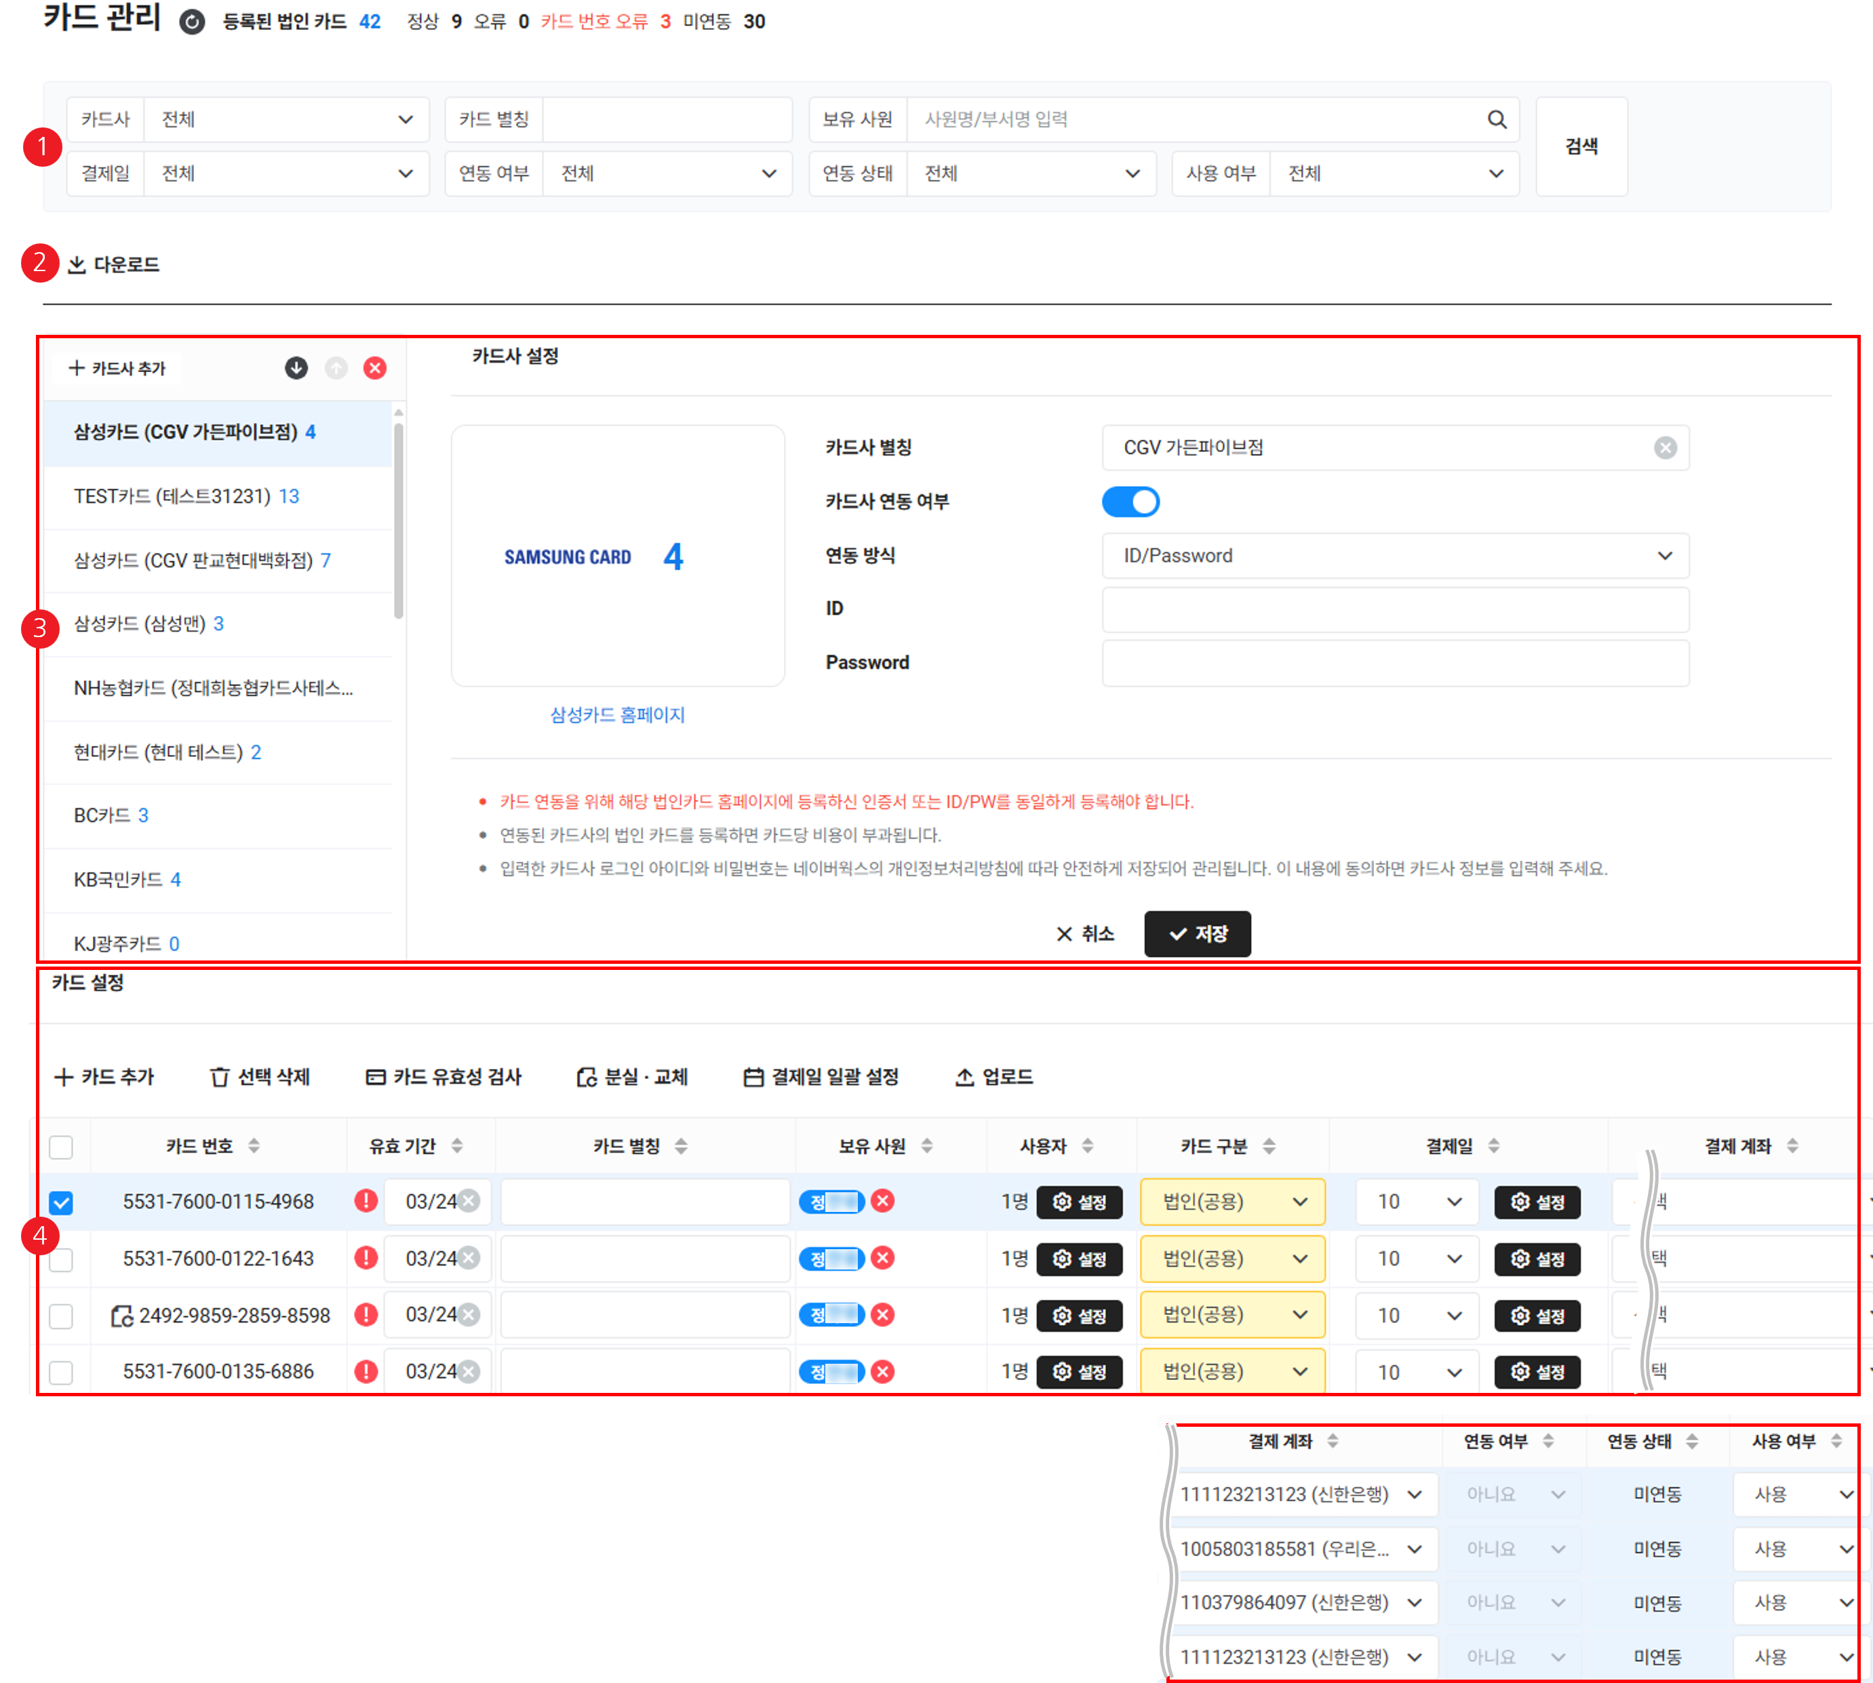Uncheck the checkbox for card 5531-7600-0115-4968
The width and height of the screenshot is (1873, 1683).
(x=61, y=1202)
